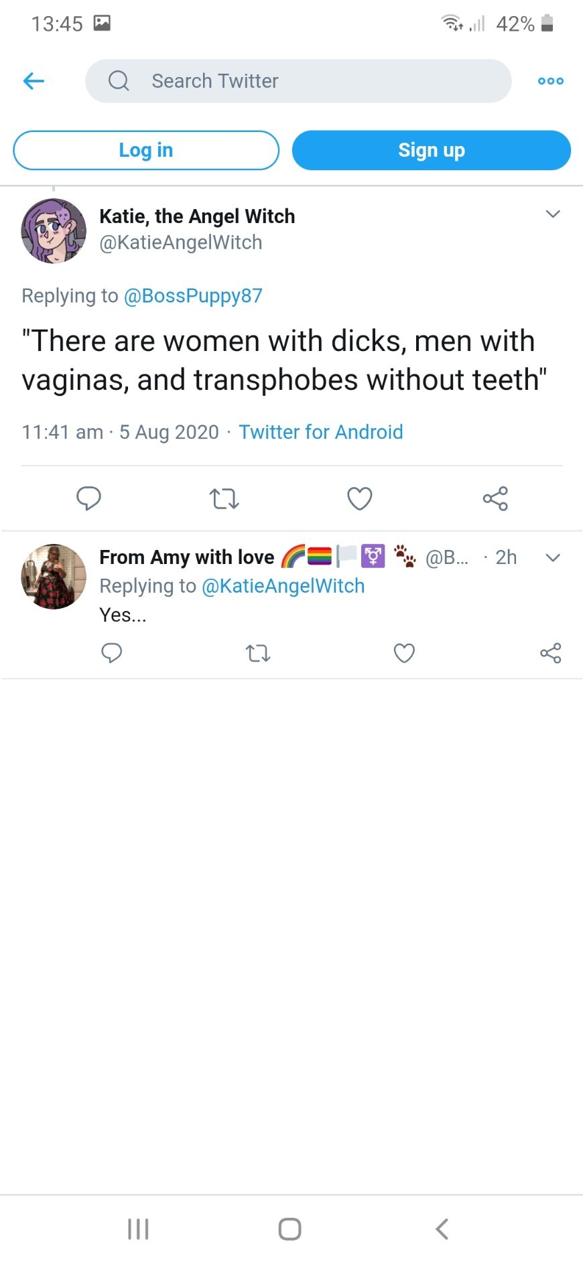
Task: Tap the back arrow icon
Action: click(x=34, y=81)
